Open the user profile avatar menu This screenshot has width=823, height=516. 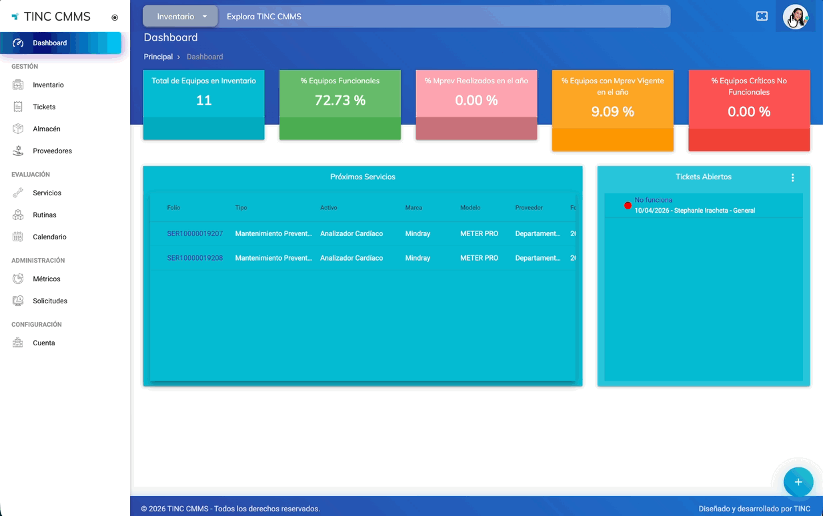[x=796, y=17]
